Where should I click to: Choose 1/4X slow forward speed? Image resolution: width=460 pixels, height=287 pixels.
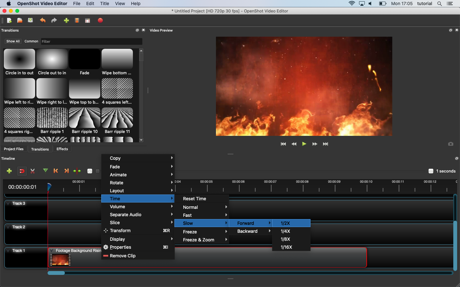(x=285, y=231)
